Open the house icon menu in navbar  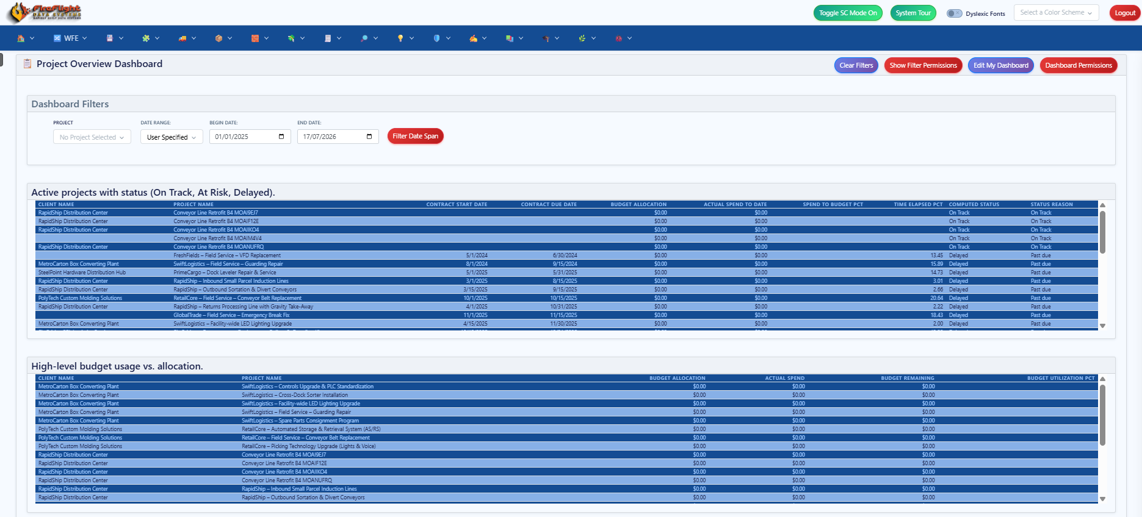tap(25, 38)
